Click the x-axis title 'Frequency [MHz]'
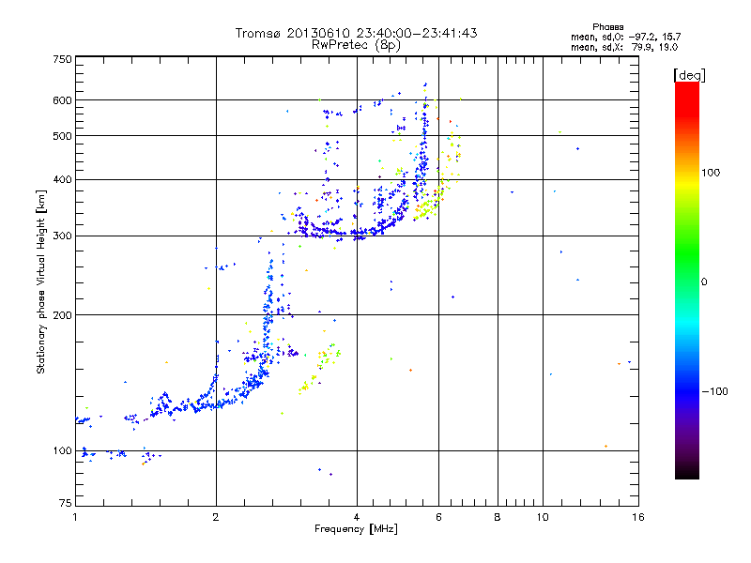This screenshot has width=751, height=563. point(356,528)
